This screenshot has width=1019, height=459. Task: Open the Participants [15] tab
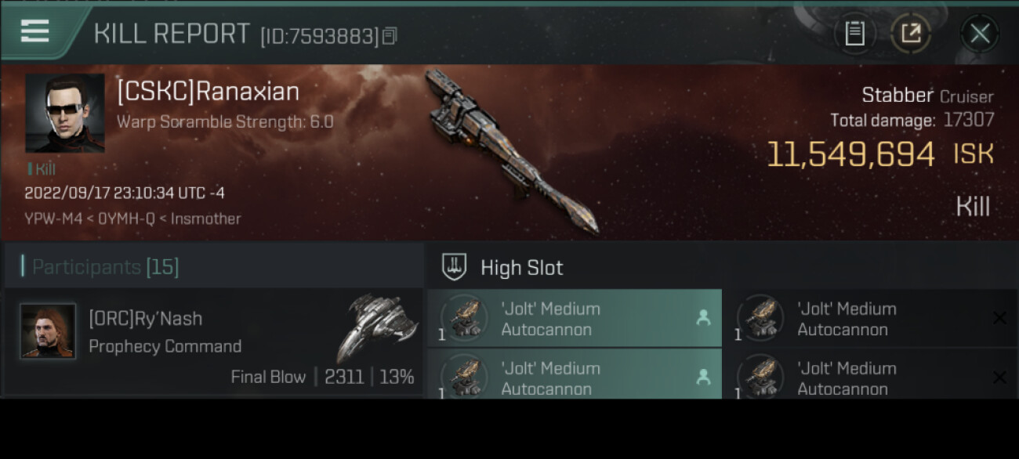coord(105,267)
